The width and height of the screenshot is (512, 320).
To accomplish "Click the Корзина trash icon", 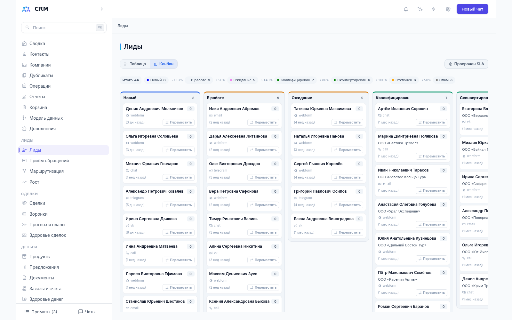I will pyautogui.click(x=24, y=108).
